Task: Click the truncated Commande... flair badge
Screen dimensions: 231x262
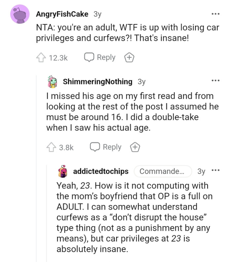Action: [163, 171]
